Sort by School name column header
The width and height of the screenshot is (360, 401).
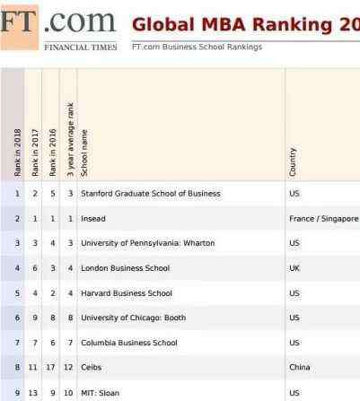pos(84,153)
